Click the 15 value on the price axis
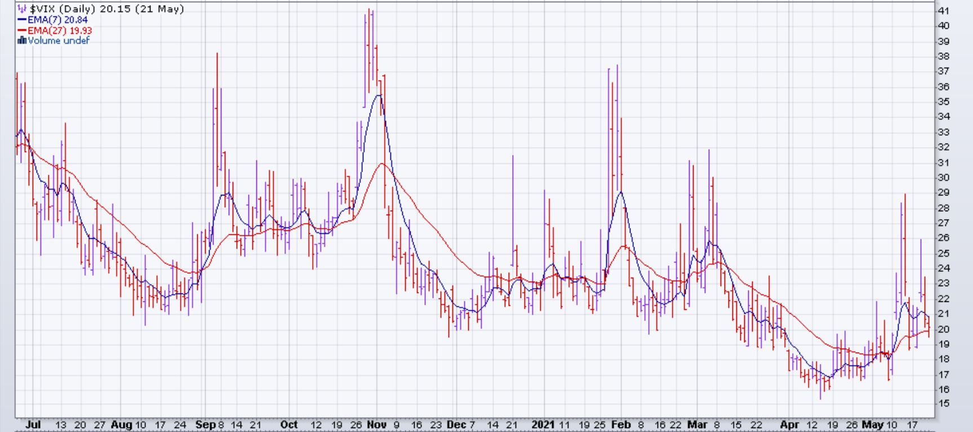The height and width of the screenshot is (432, 973). (x=943, y=404)
